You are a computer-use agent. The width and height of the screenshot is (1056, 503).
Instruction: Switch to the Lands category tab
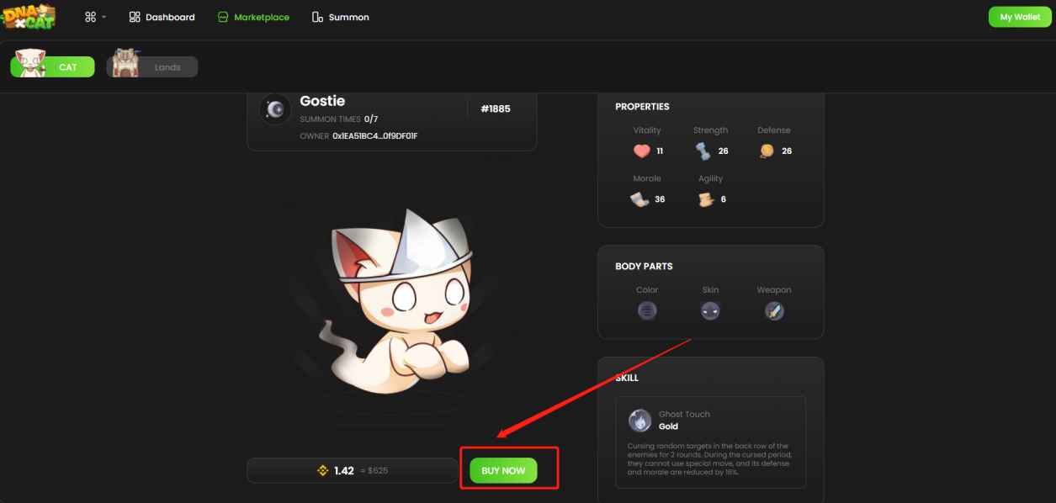click(152, 66)
